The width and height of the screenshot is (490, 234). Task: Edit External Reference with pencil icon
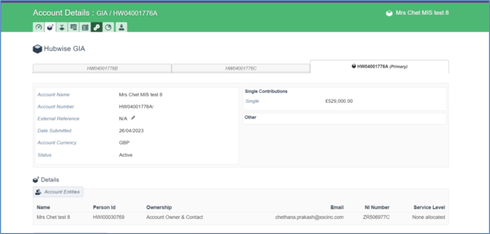(x=133, y=118)
